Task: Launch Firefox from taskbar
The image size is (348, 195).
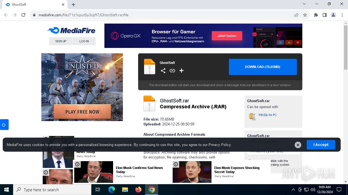Action: 138,190
